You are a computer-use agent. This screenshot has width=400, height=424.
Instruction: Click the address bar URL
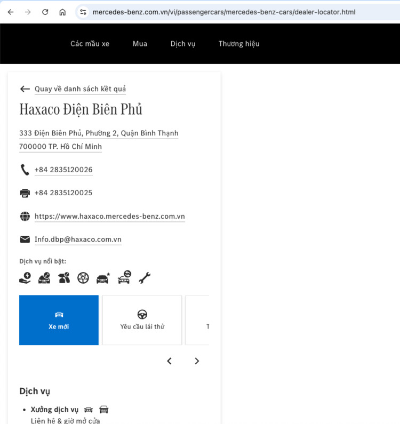click(224, 12)
